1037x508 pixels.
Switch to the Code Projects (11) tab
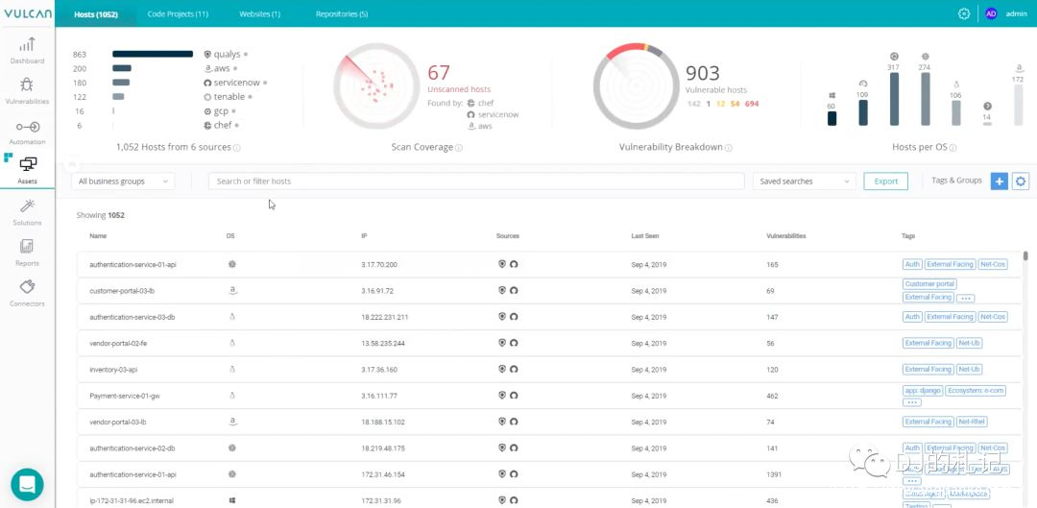[x=178, y=14]
